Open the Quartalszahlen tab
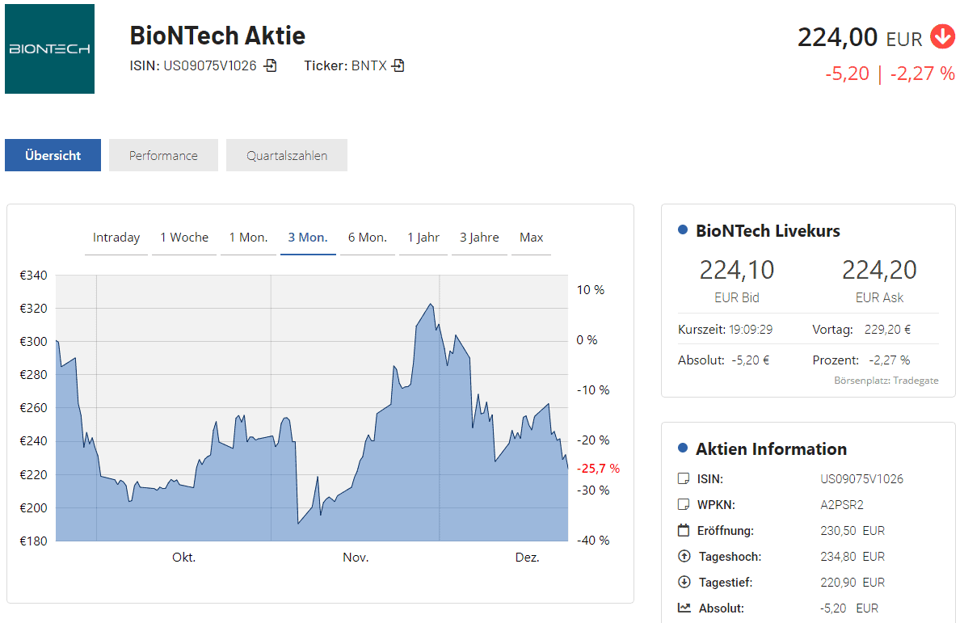Screen dimensions: 964x623 (287, 156)
